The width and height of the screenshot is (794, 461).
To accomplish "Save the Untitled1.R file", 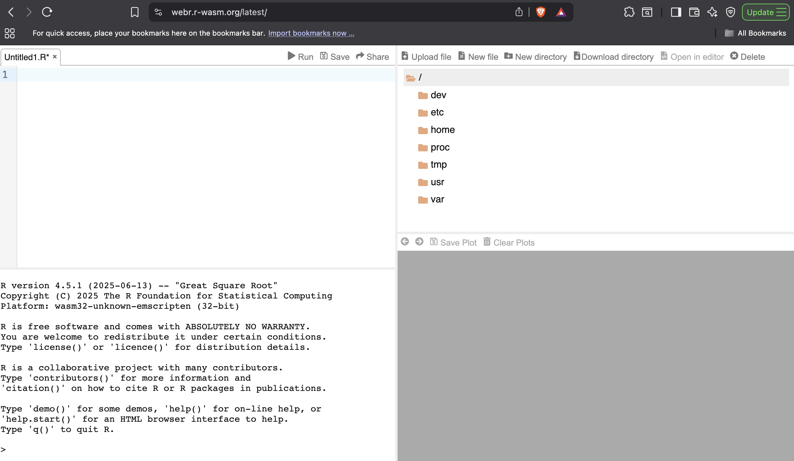I will pyautogui.click(x=335, y=57).
